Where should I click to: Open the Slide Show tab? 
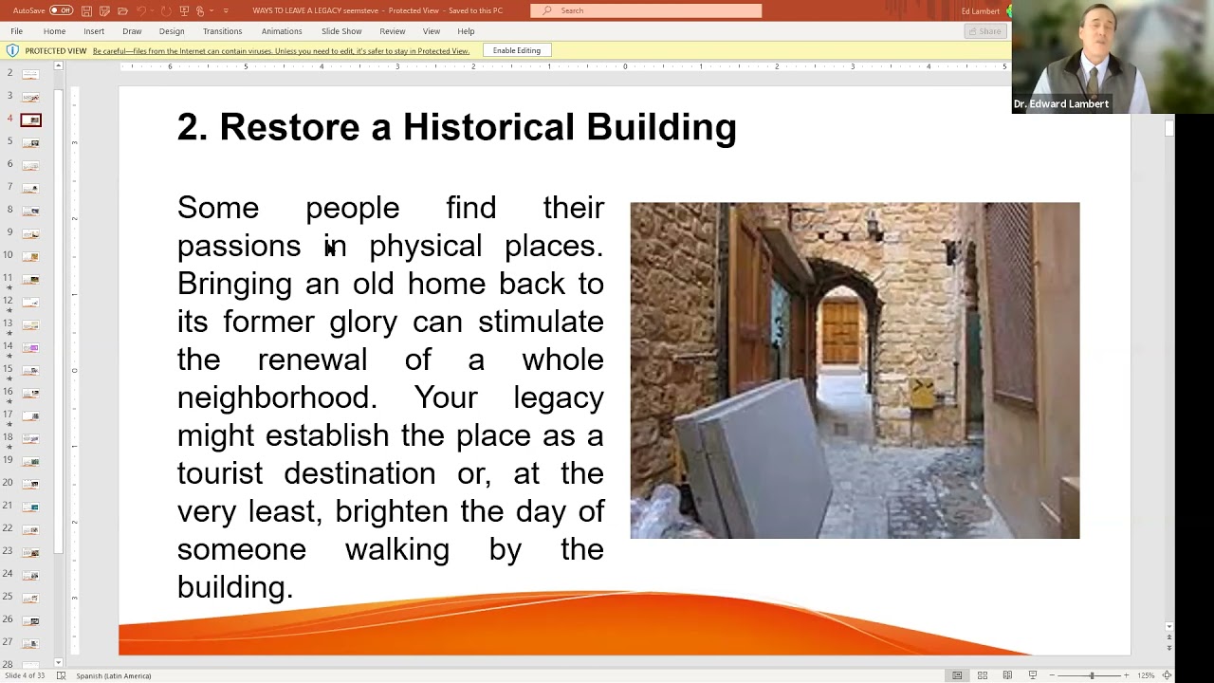[341, 31]
